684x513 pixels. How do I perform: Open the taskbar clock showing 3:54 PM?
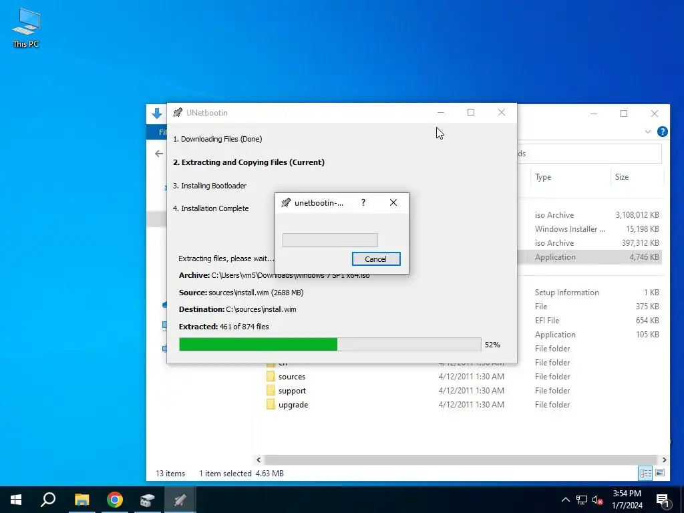(x=627, y=500)
